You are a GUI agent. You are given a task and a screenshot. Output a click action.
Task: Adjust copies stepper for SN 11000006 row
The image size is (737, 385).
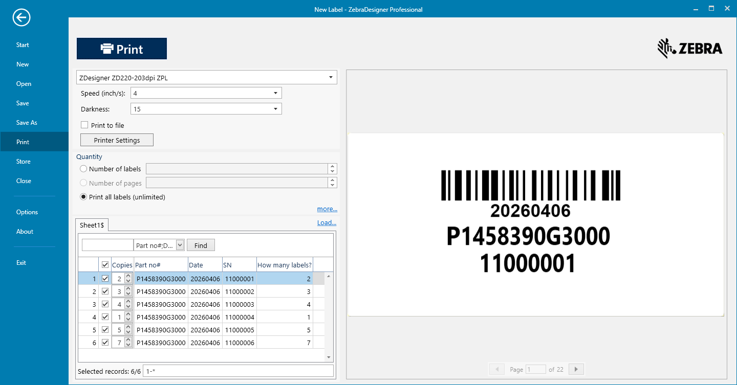click(128, 343)
